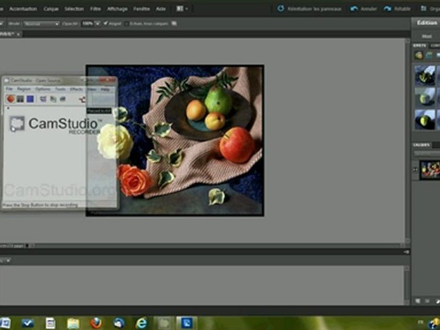
Task: Click the red annotation icon in CamStudio toolbar
Action: (x=82, y=99)
